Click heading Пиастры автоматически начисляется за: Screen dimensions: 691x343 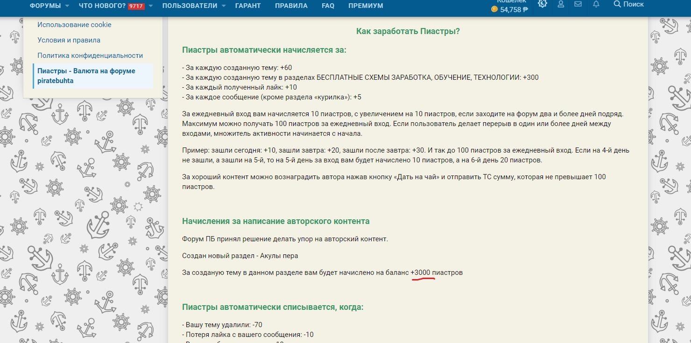[x=264, y=50]
